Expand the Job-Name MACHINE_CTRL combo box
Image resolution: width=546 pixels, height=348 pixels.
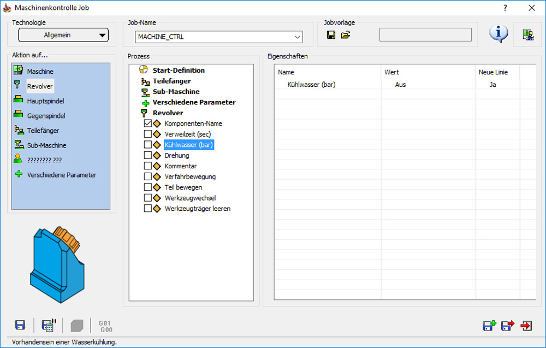(x=219, y=37)
